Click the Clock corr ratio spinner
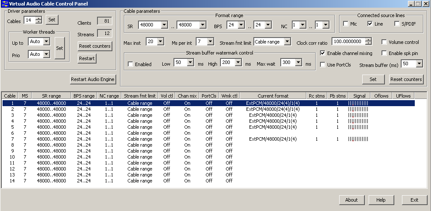 (369, 42)
